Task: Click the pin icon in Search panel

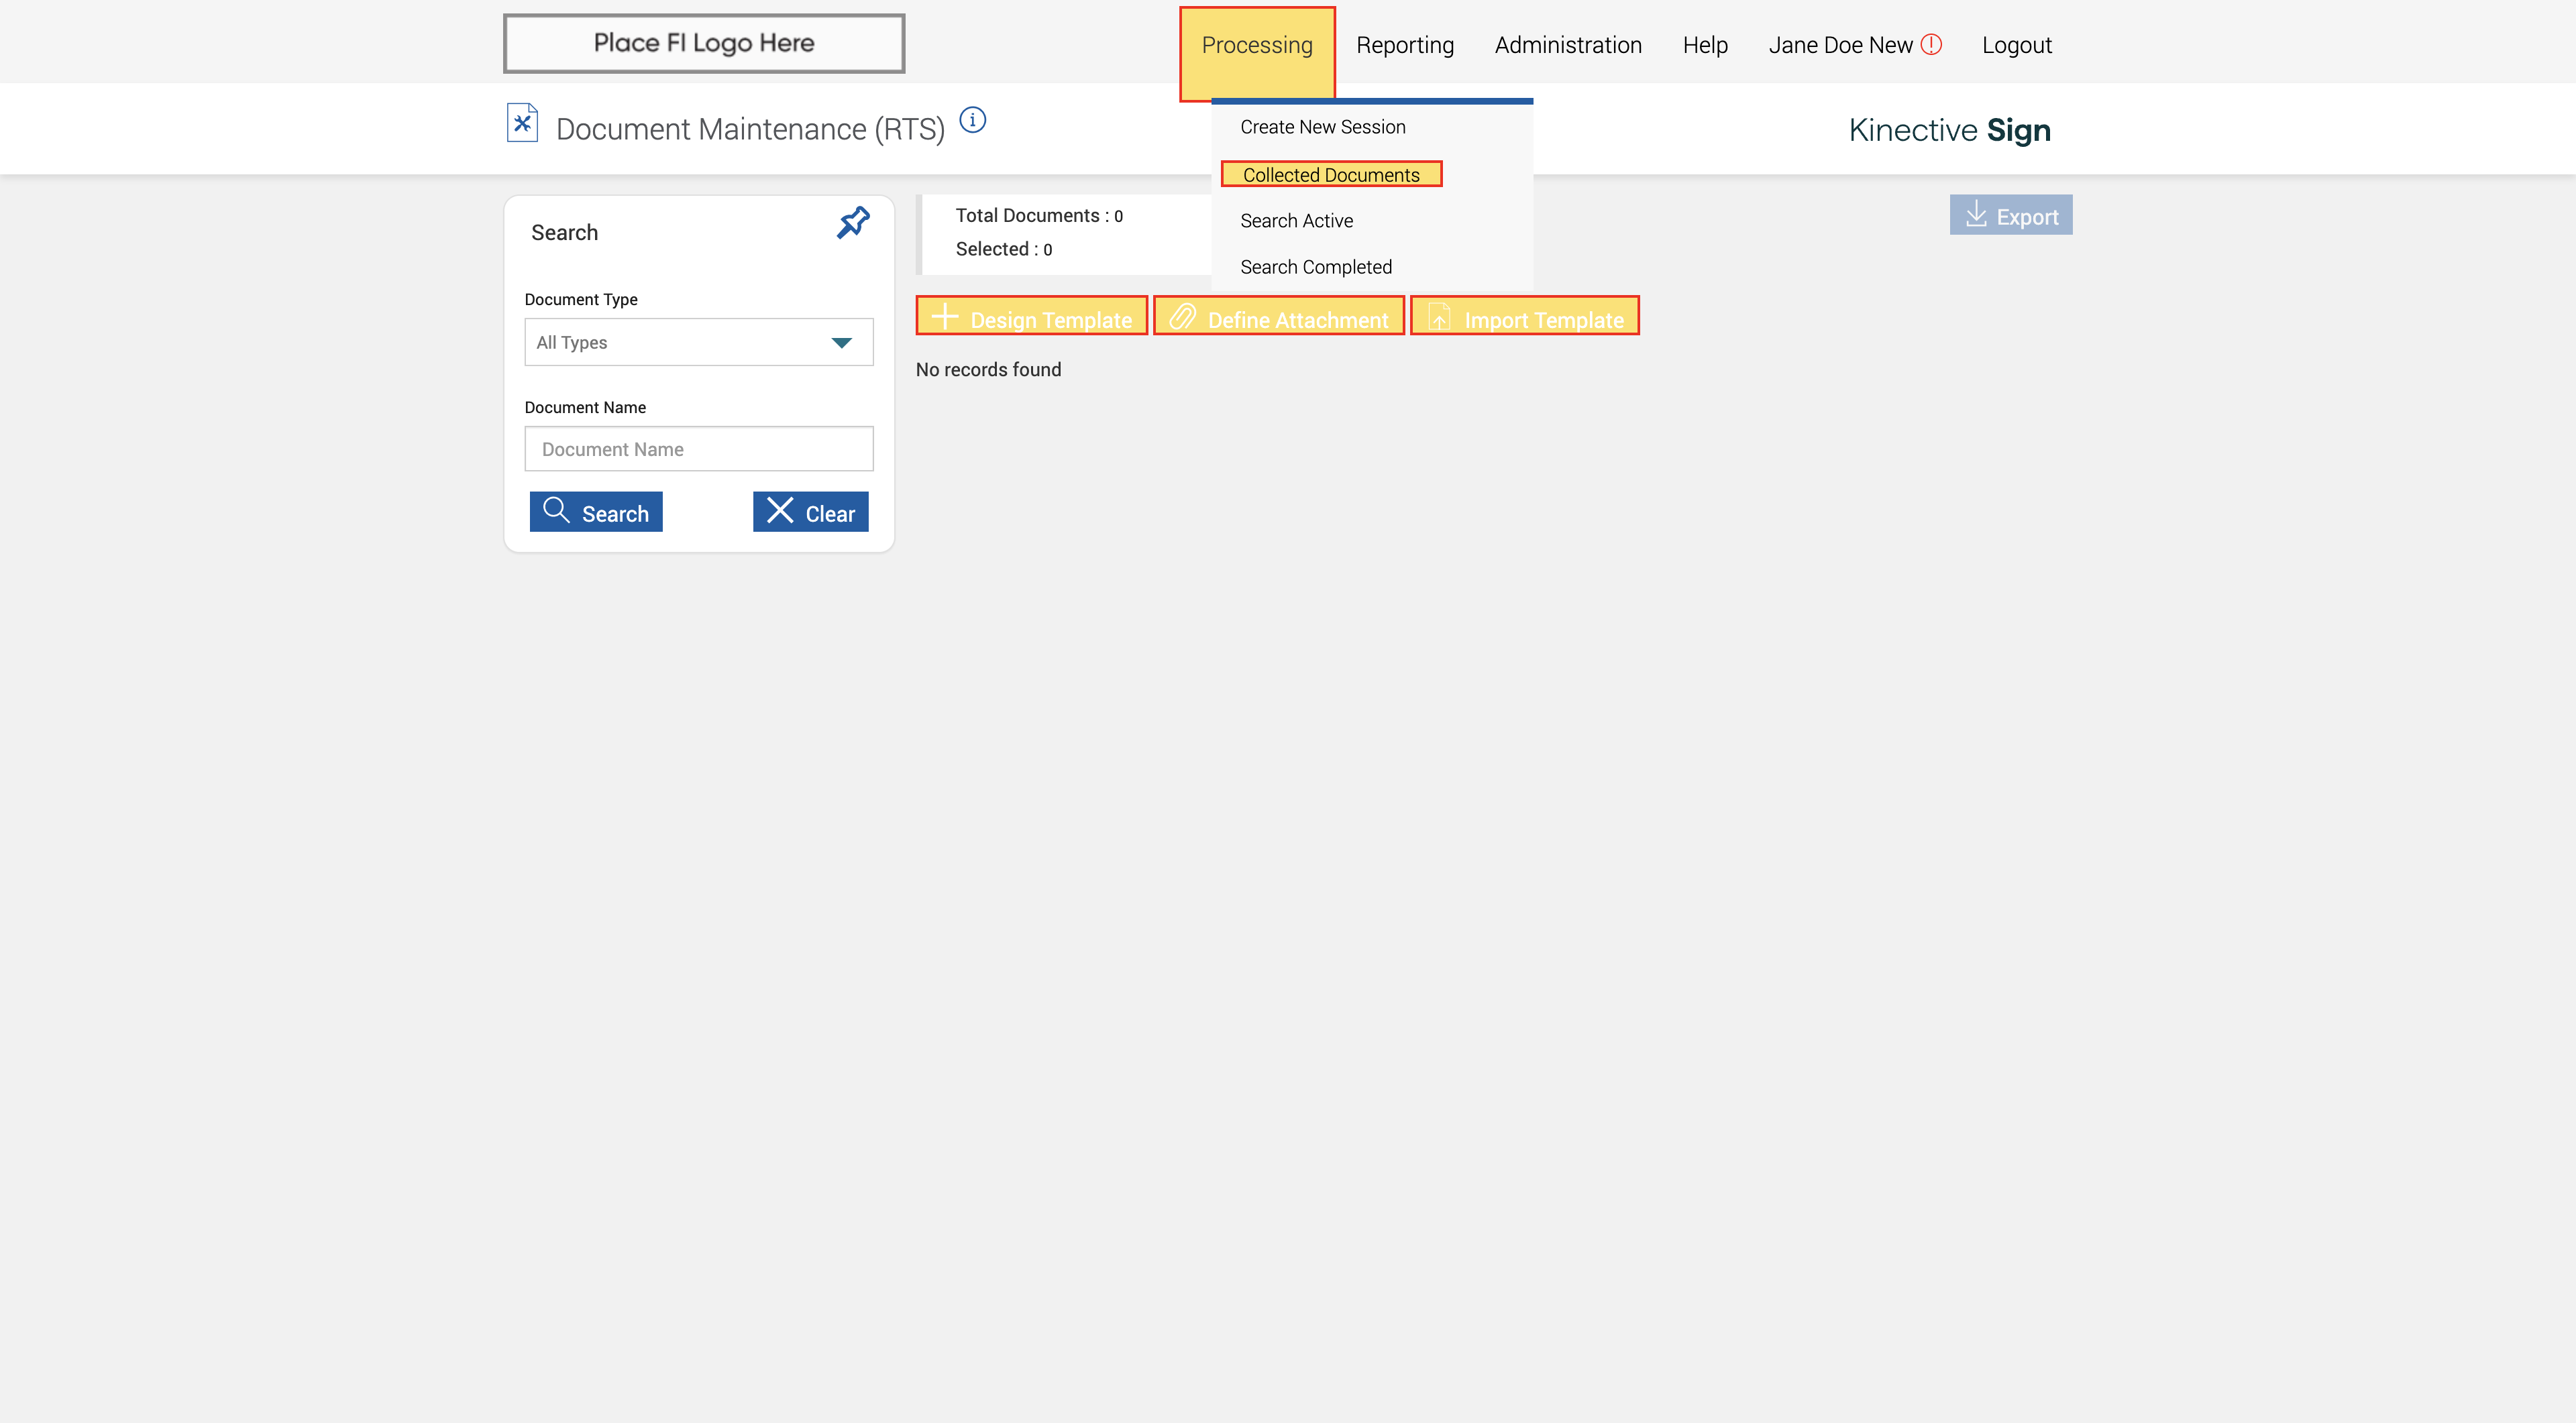Action: pyautogui.click(x=853, y=222)
